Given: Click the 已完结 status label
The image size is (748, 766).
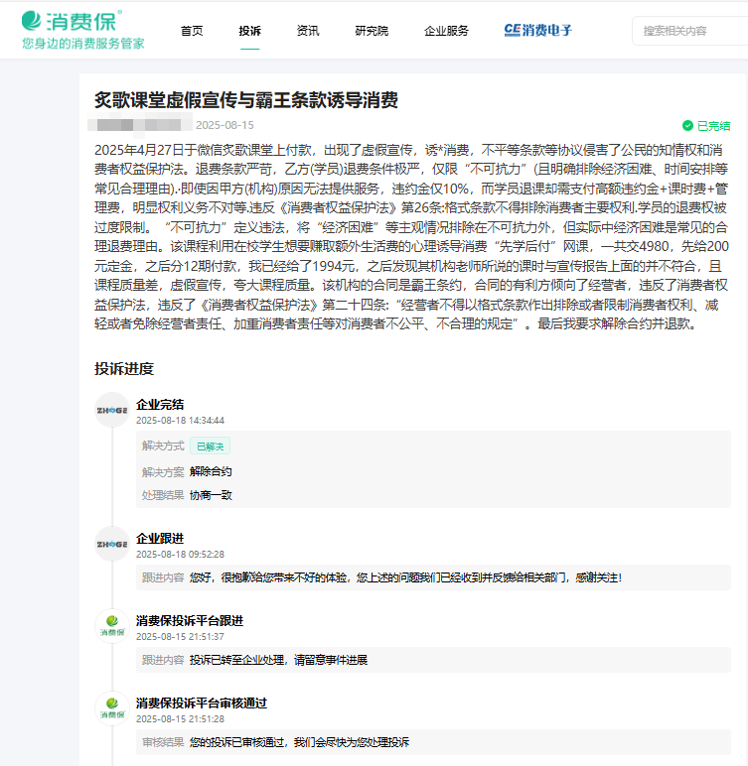Looking at the screenshot, I should coord(713,126).
